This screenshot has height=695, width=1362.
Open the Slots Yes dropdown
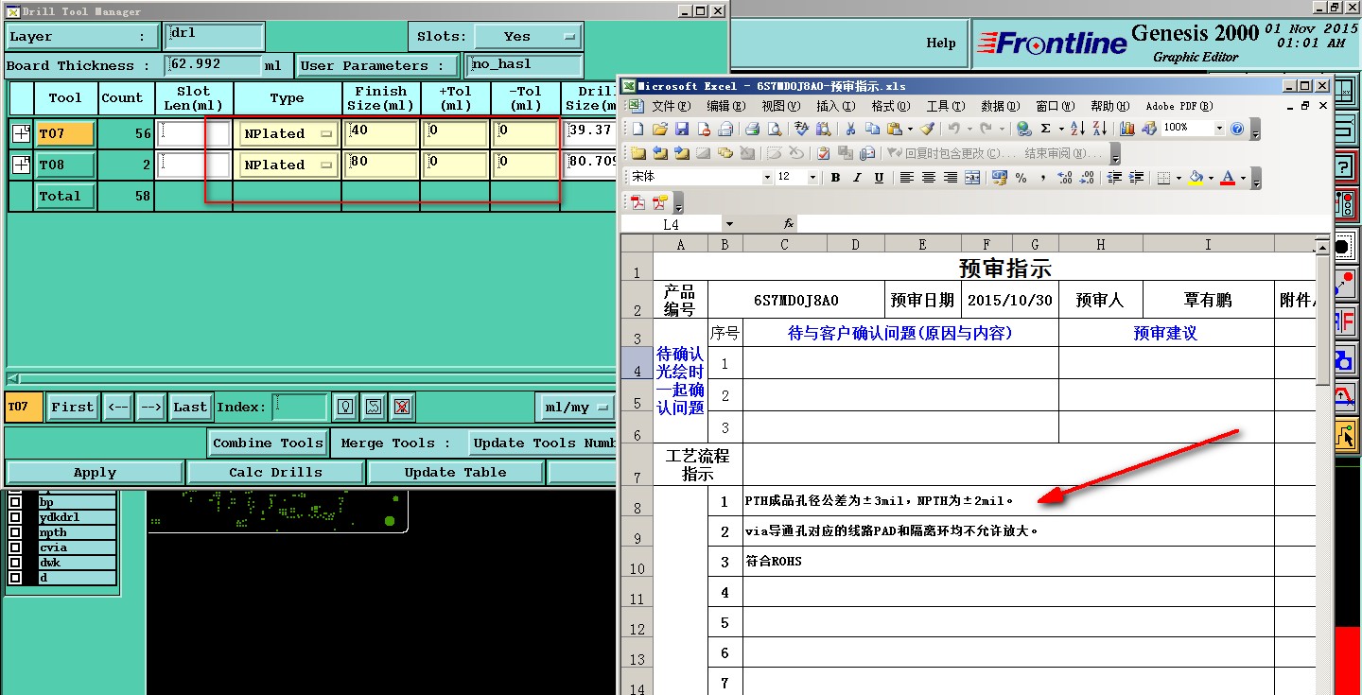pos(527,37)
